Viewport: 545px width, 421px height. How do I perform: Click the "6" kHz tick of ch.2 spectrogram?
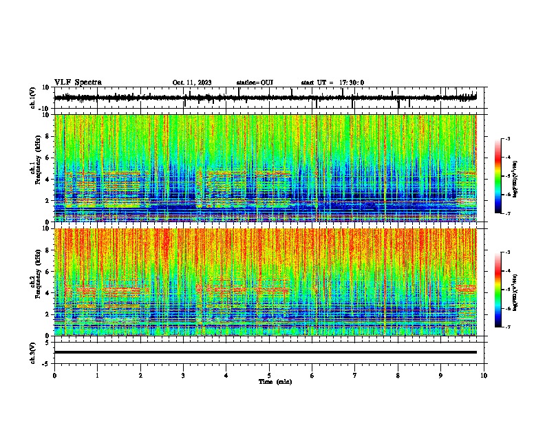[48, 271]
